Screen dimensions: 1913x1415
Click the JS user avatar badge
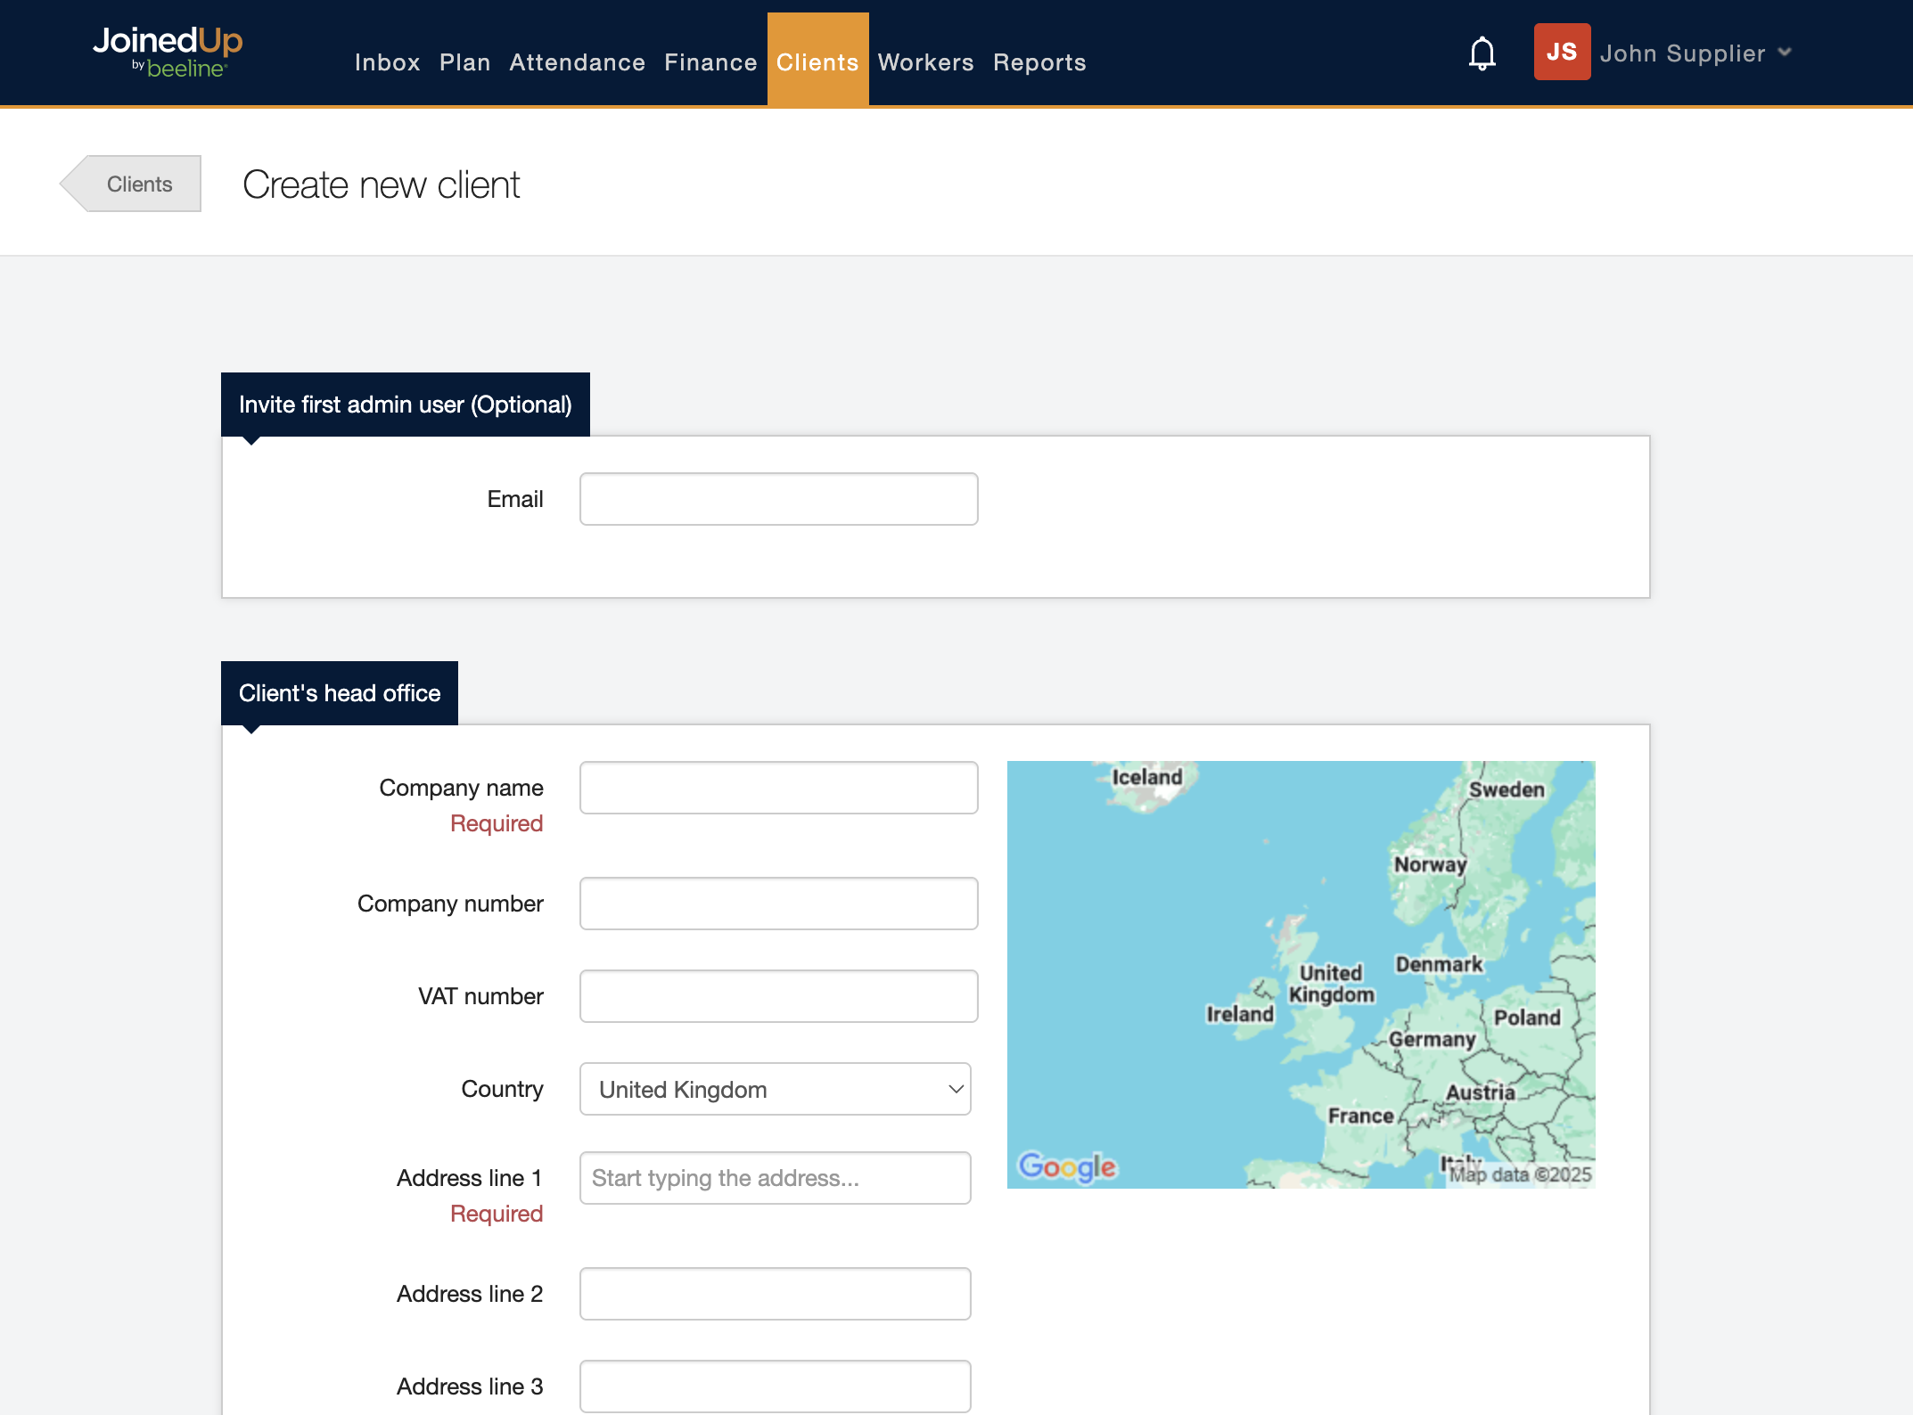pos(1561,52)
